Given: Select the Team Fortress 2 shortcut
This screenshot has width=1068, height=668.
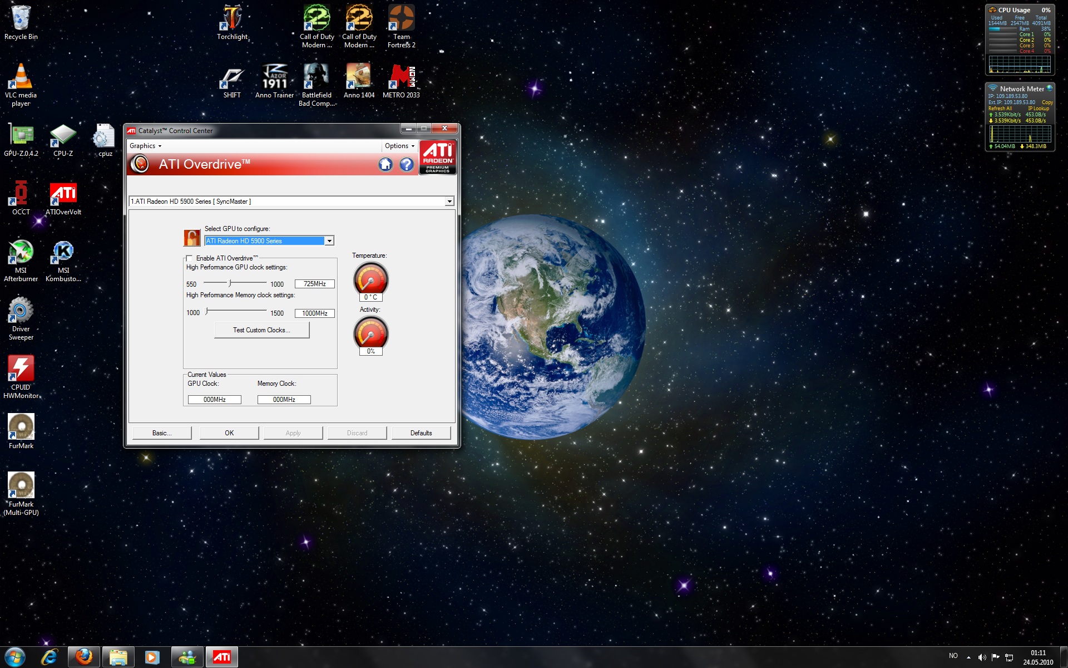Looking at the screenshot, I should tap(401, 26).
